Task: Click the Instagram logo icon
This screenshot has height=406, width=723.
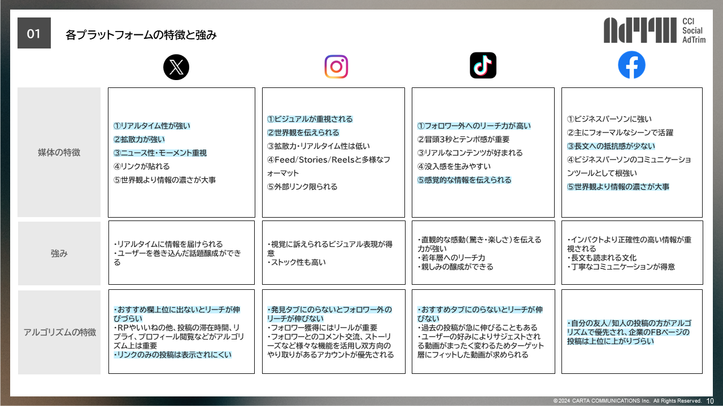Action: [336, 67]
